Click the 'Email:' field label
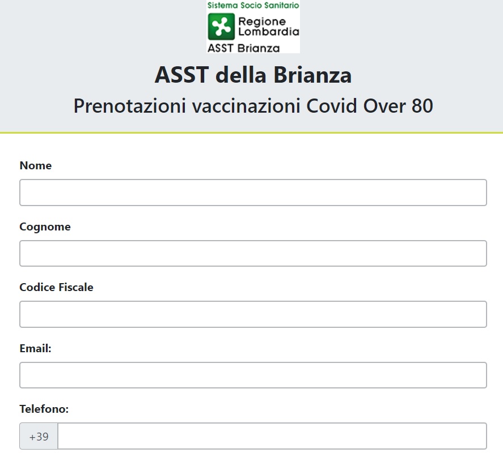The image size is (503, 453). [35, 348]
